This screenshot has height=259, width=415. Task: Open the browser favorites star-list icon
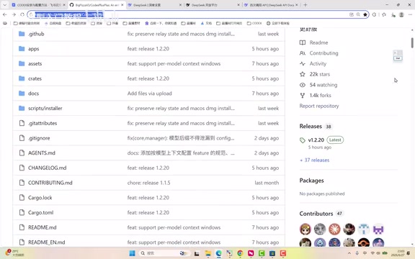384,14
